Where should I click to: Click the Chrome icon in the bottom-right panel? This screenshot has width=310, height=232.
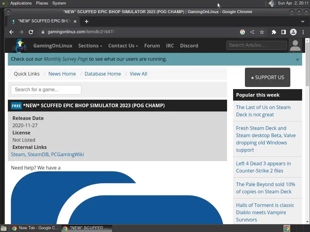pos(287,228)
